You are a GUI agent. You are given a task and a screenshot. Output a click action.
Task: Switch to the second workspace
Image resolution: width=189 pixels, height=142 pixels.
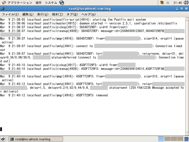tap(167, 139)
